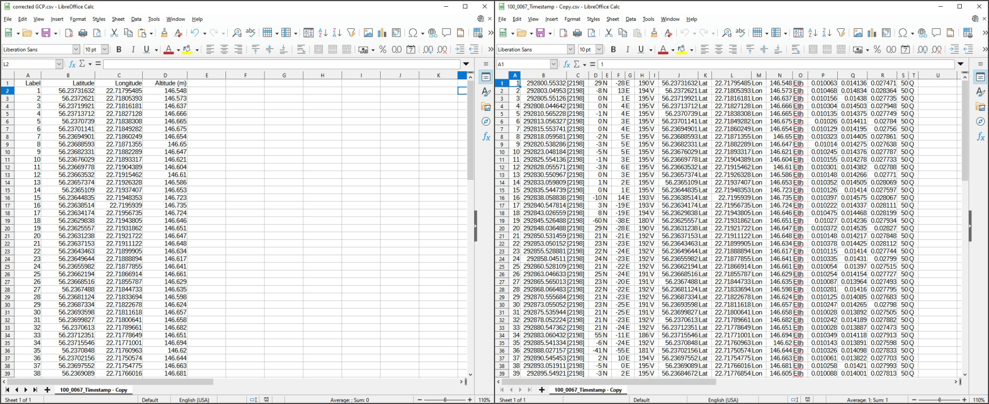Print from the corrected GCP.csv window
Screen dimensions: 989x404
[83, 33]
